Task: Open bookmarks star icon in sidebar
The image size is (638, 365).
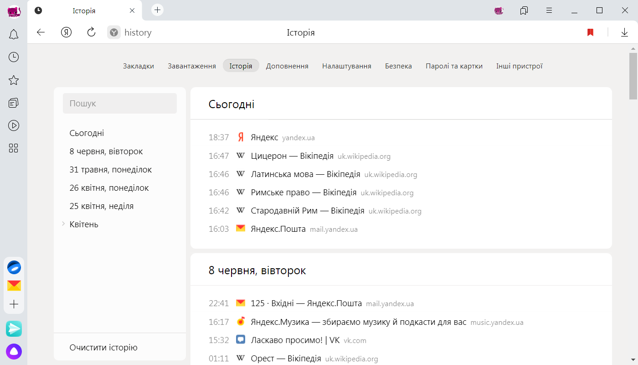Action: (x=14, y=80)
